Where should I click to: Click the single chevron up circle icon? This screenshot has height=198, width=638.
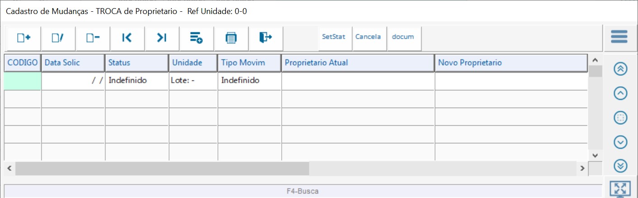tap(620, 93)
